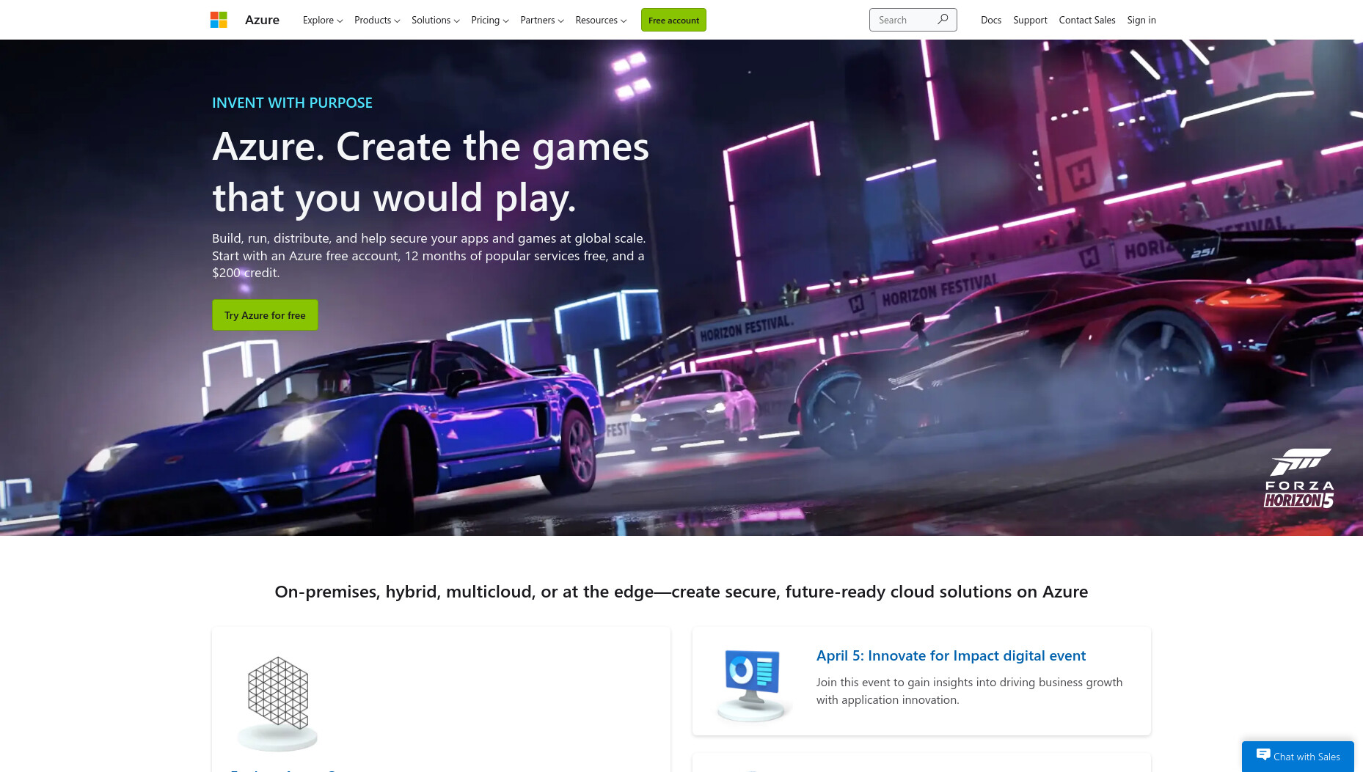1363x772 pixels.
Task: Expand the Explore menu
Action: (323, 20)
